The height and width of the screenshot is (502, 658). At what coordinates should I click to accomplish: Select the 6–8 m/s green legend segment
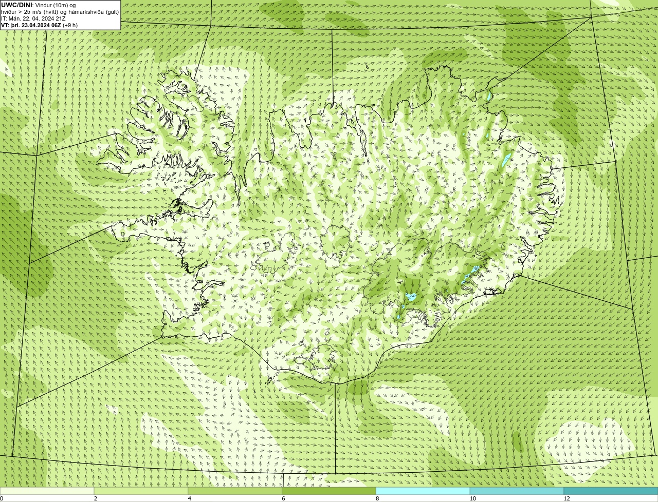point(329,491)
